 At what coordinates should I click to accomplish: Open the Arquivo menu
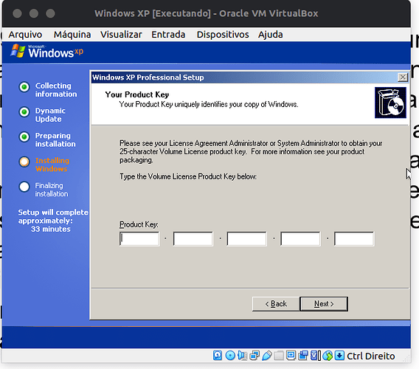click(x=25, y=35)
